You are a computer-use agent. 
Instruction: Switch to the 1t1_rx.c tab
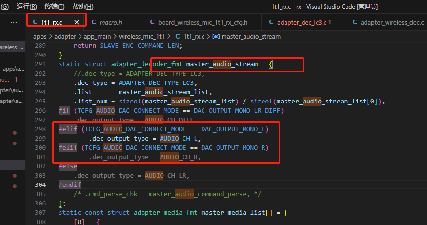52,22
